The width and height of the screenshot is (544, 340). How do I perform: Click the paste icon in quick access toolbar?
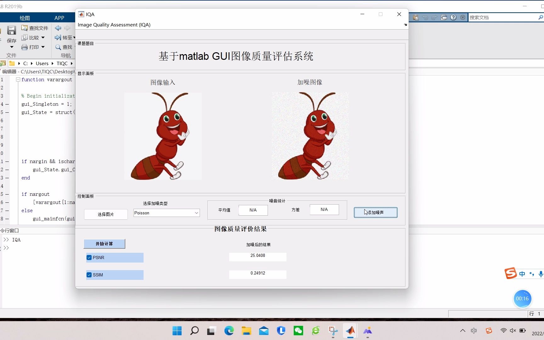coord(416,17)
